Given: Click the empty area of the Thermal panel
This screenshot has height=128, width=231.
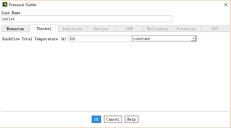Looking at the screenshot, I should 115,77.
